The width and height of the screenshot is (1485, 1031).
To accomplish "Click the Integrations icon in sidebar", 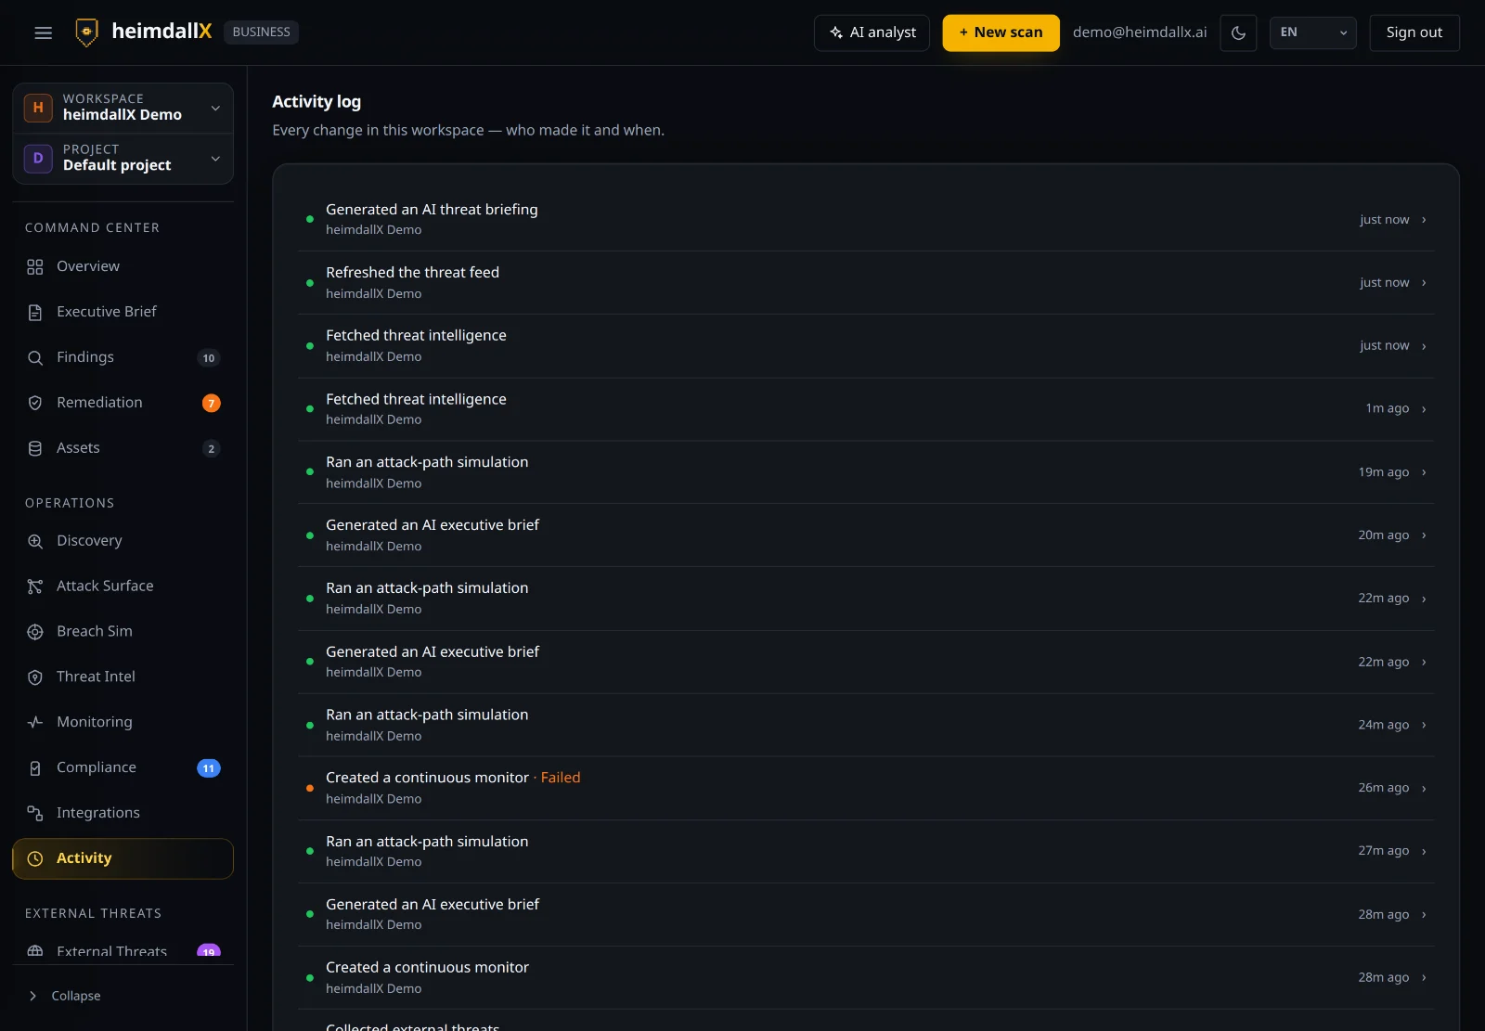I will pos(35,813).
